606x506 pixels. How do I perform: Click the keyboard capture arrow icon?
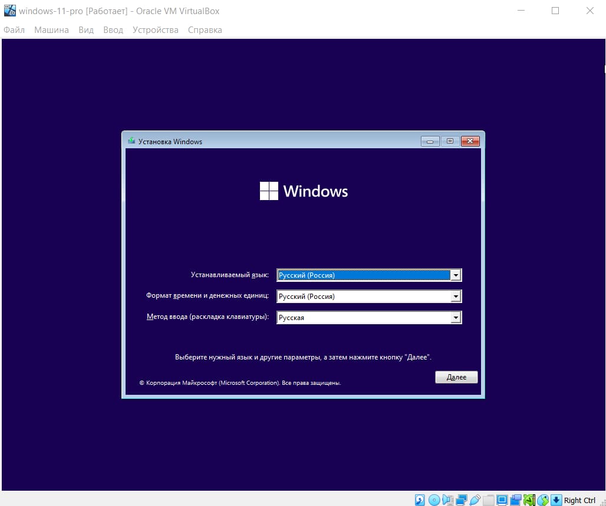(x=556, y=500)
